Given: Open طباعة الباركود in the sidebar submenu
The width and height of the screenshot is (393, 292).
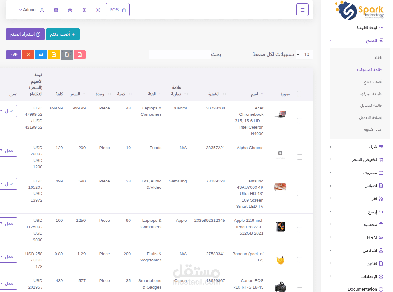Looking at the screenshot, I should pyautogui.click(x=371, y=94).
